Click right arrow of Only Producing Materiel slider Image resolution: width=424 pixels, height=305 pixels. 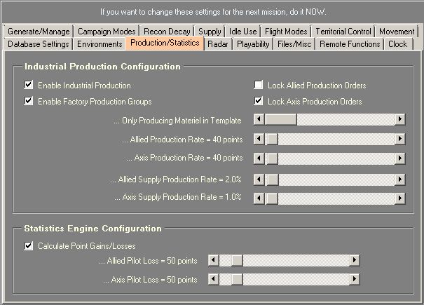coord(400,120)
